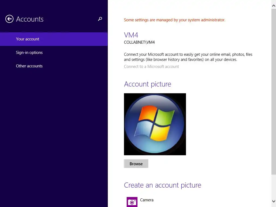Click Connect to a Microsoft account link
The image size is (276, 207).
pyautogui.click(x=151, y=67)
